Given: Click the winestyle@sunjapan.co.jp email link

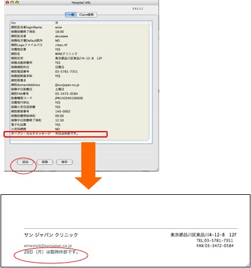Looking at the screenshot, I should click(48, 246).
